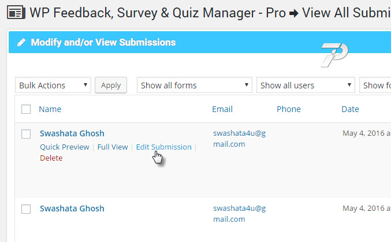
Task: Open the Show all users dropdown
Action: (306, 85)
